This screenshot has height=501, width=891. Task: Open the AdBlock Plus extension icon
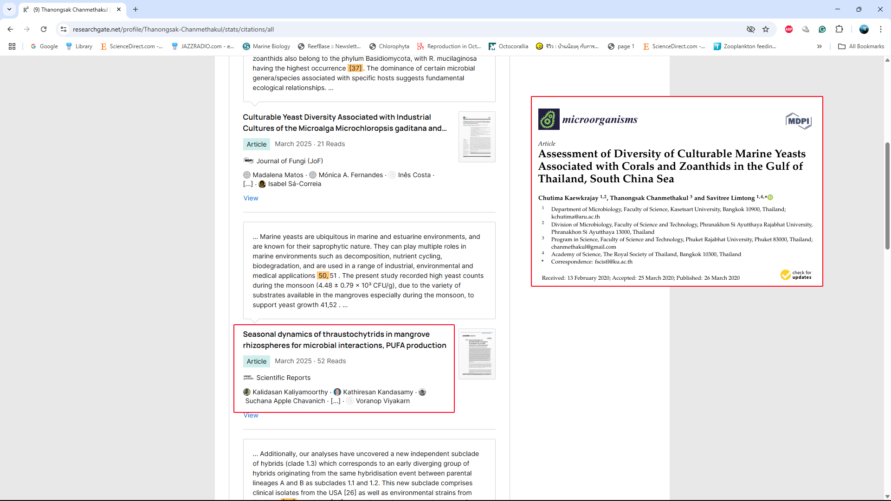(789, 29)
